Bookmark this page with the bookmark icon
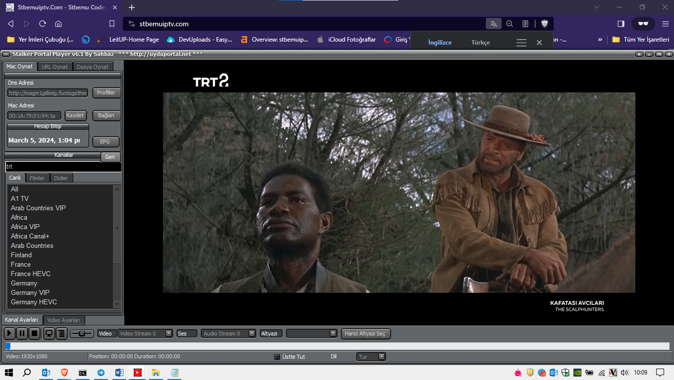 pyautogui.click(x=112, y=24)
